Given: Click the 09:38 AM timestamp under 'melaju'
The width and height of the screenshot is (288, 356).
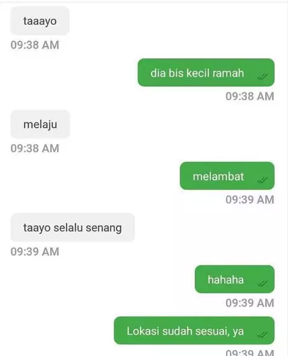Looking at the screenshot, I should click(x=35, y=148).
